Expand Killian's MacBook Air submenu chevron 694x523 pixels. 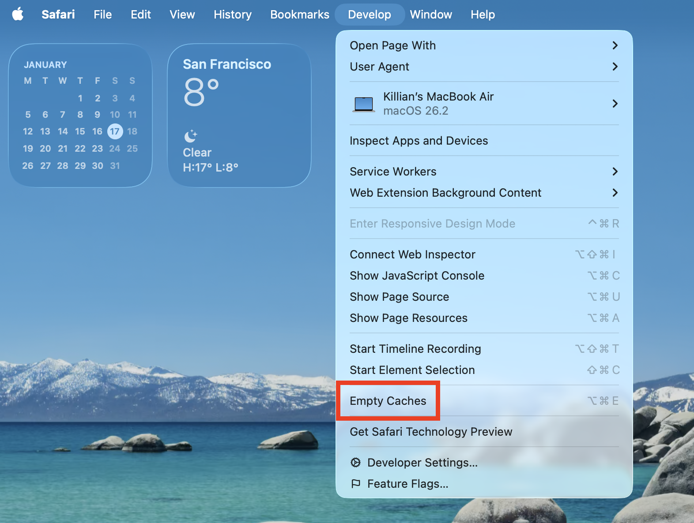point(615,104)
